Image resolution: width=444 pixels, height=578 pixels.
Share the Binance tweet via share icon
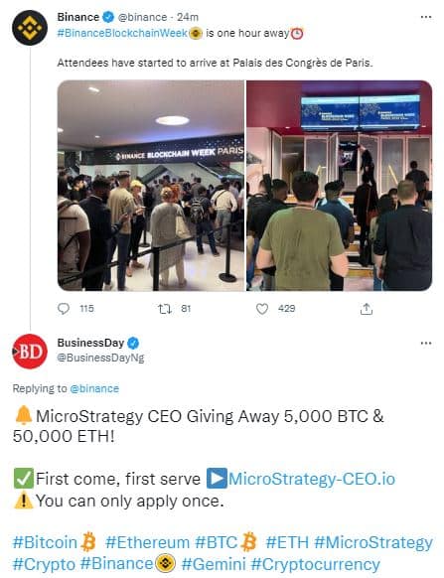coord(367,309)
